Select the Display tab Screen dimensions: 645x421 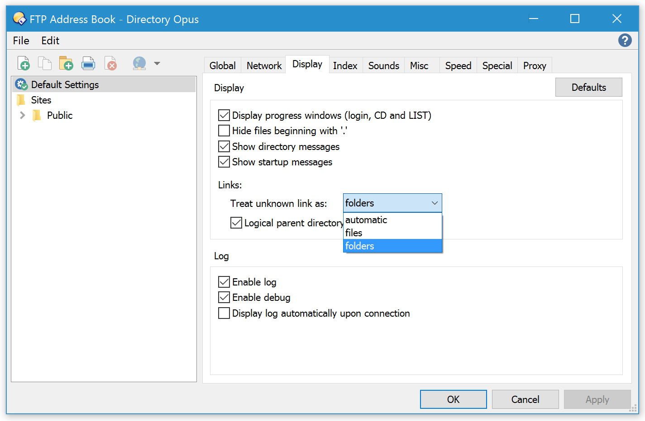(307, 64)
